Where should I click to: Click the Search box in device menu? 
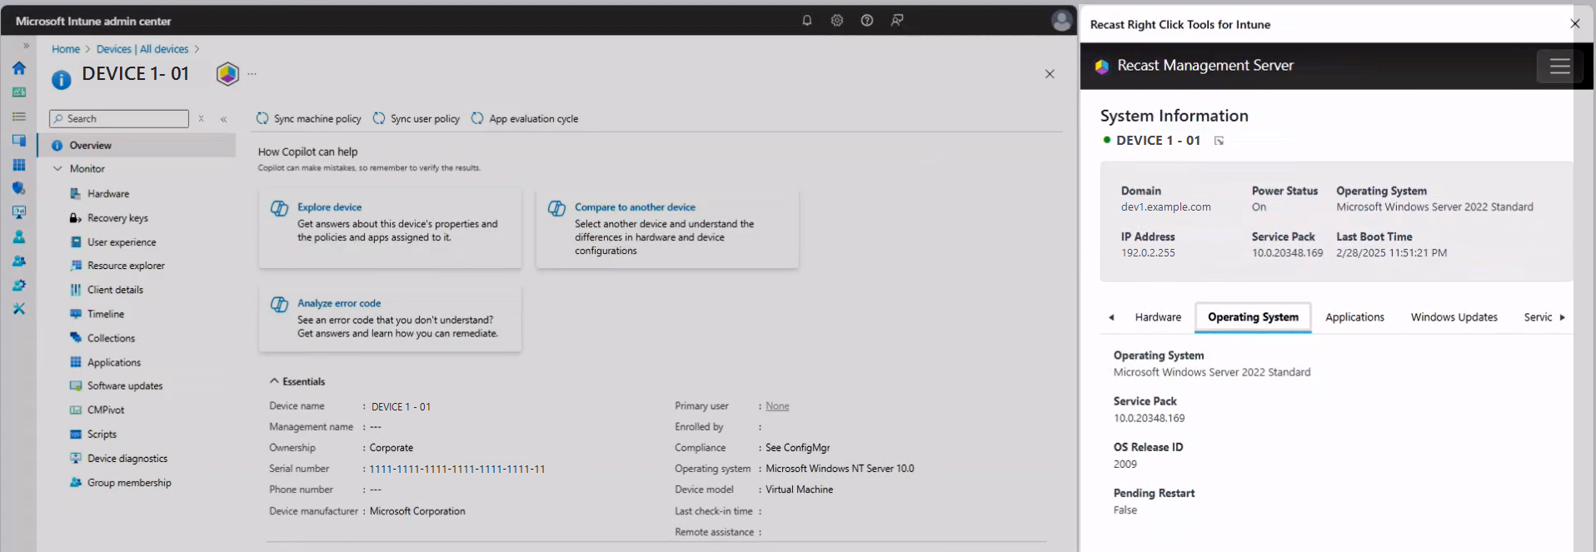[x=119, y=119]
